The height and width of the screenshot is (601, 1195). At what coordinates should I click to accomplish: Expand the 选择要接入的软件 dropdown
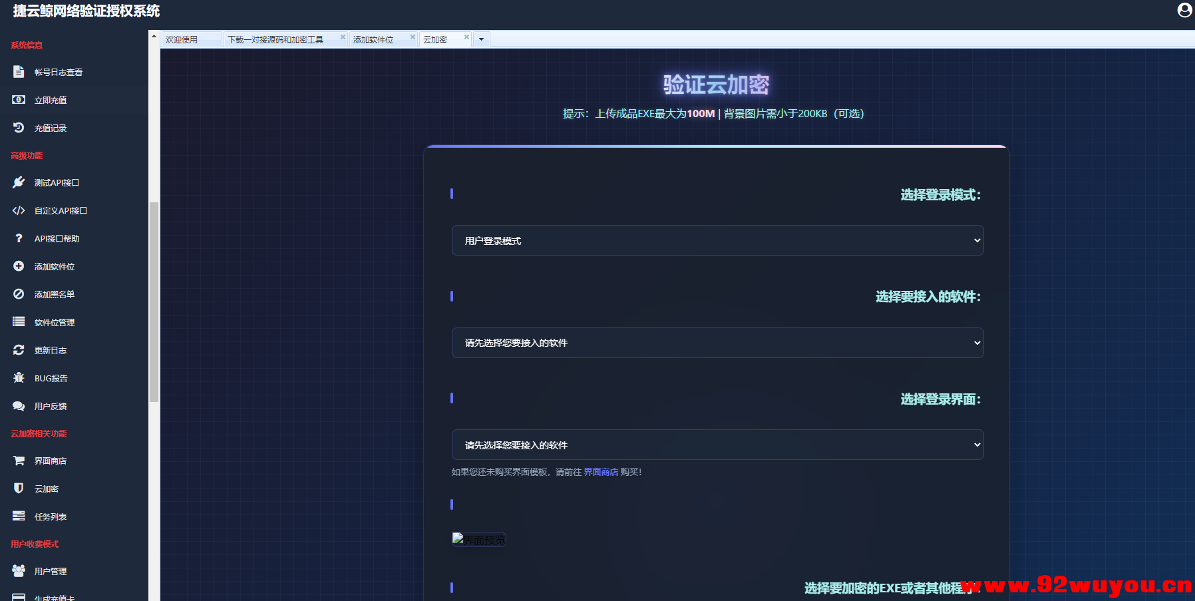(717, 342)
